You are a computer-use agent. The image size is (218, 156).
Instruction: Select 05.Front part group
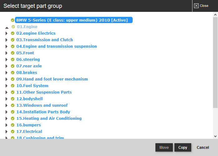(25, 53)
